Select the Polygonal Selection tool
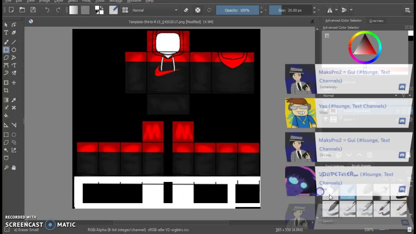Image resolution: width=416 pixels, height=234 pixels. click(x=6, y=142)
